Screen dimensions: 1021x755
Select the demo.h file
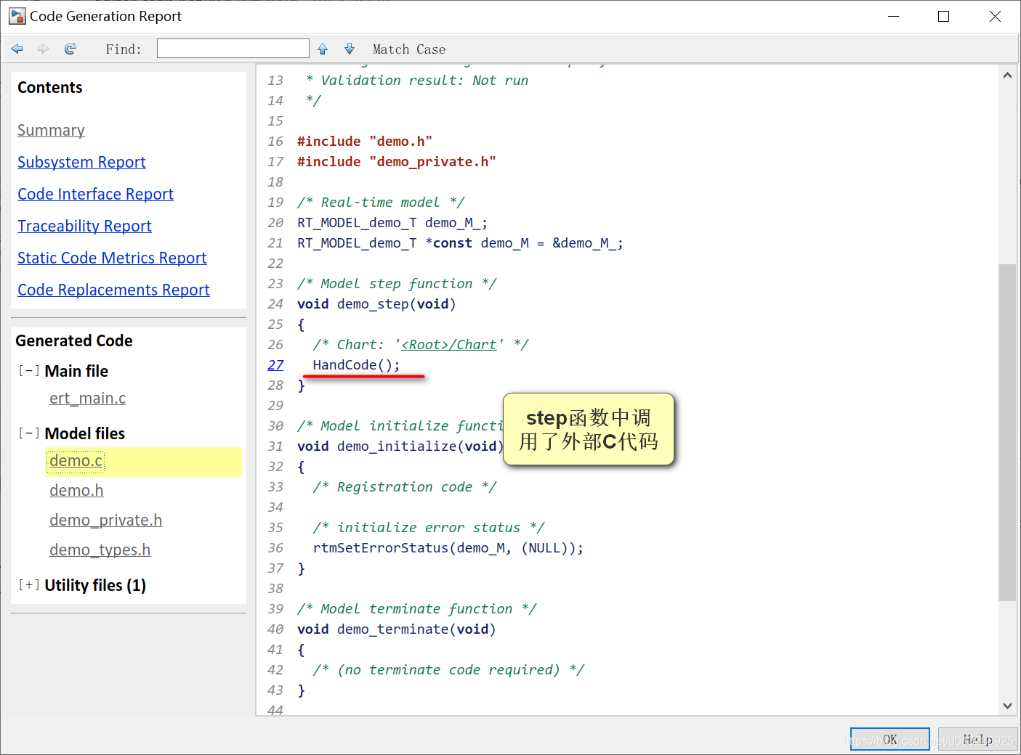tap(76, 491)
